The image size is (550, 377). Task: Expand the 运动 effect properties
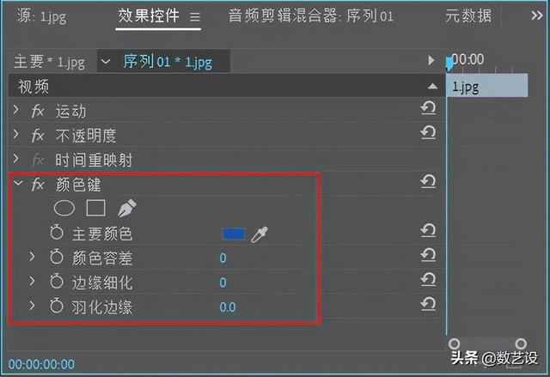tap(16, 111)
